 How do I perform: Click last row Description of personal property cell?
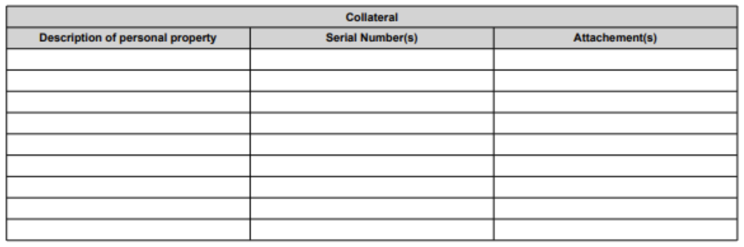(128, 229)
